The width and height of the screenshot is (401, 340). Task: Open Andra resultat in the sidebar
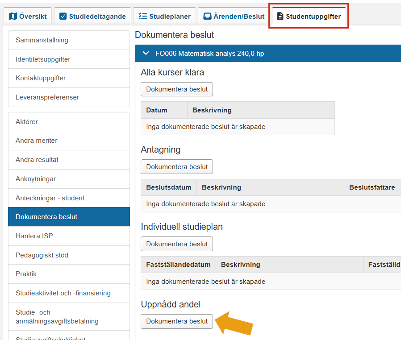[x=69, y=160]
